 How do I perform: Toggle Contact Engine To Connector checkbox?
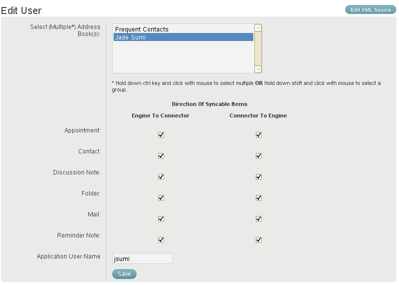[161, 156]
